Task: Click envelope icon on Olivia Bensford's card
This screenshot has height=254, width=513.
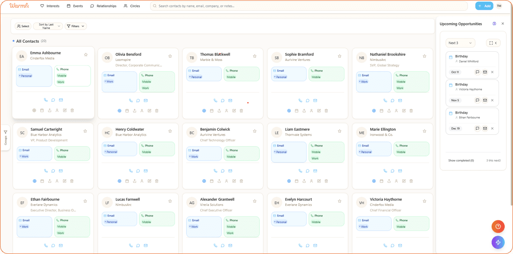Action: click(146, 101)
